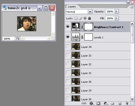Open the layer style fx menu
Image resolution: width=135 pixels, height=106 pixels.
click(91, 103)
